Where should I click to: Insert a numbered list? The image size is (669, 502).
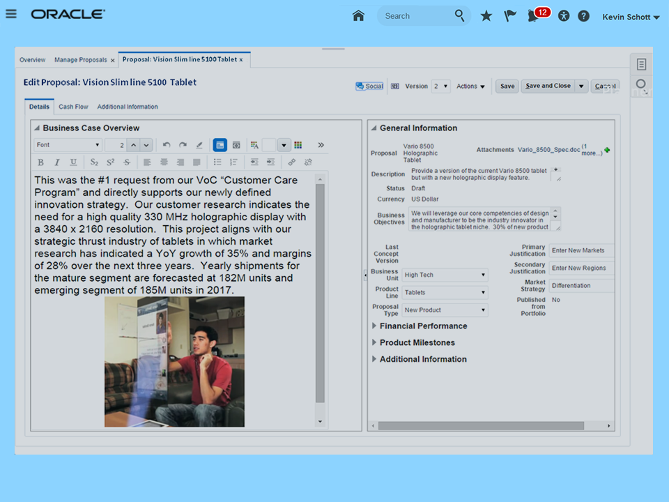pyautogui.click(x=233, y=162)
